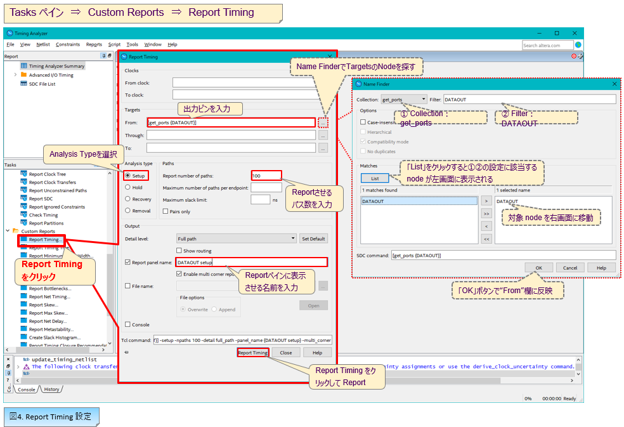The height and width of the screenshot is (427, 624).
Task: Enable the Pairs only checkbox
Action: pos(166,212)
